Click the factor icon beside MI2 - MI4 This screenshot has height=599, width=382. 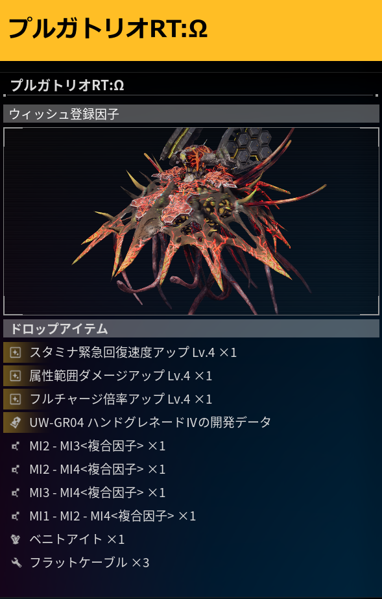[16, 469]
